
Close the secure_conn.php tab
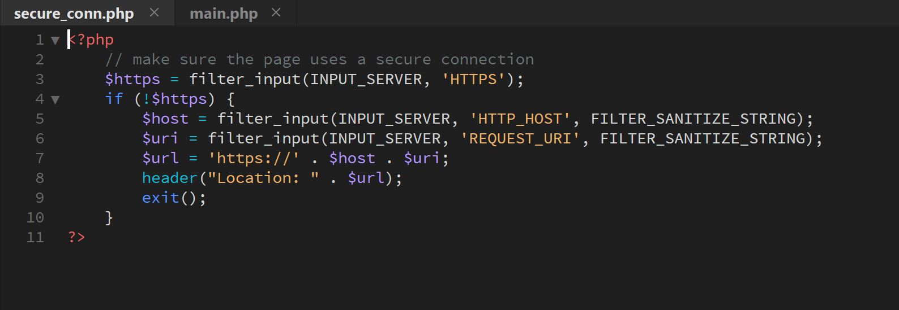pos(154,12)
